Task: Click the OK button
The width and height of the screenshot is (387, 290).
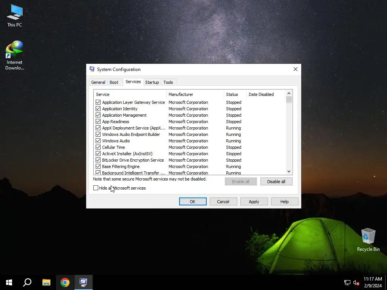Action: click(x=192, y=202)
